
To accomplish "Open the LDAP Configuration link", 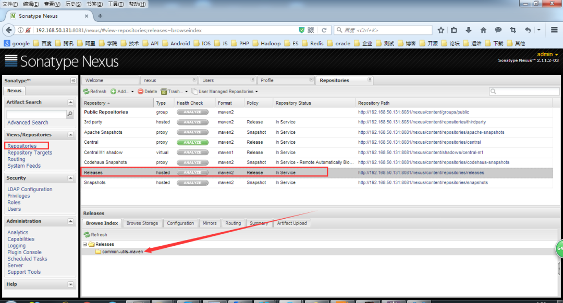I will (x=30, y=189).
